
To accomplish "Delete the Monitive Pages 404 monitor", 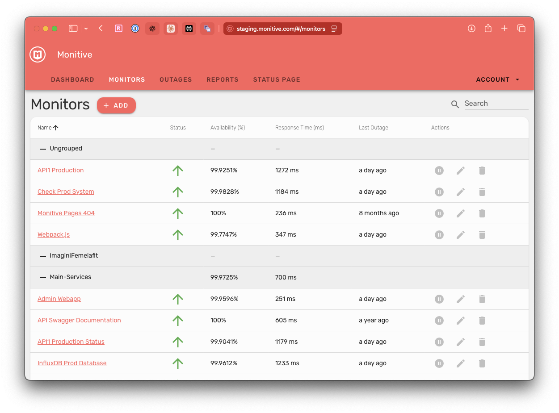I will 482,213.
